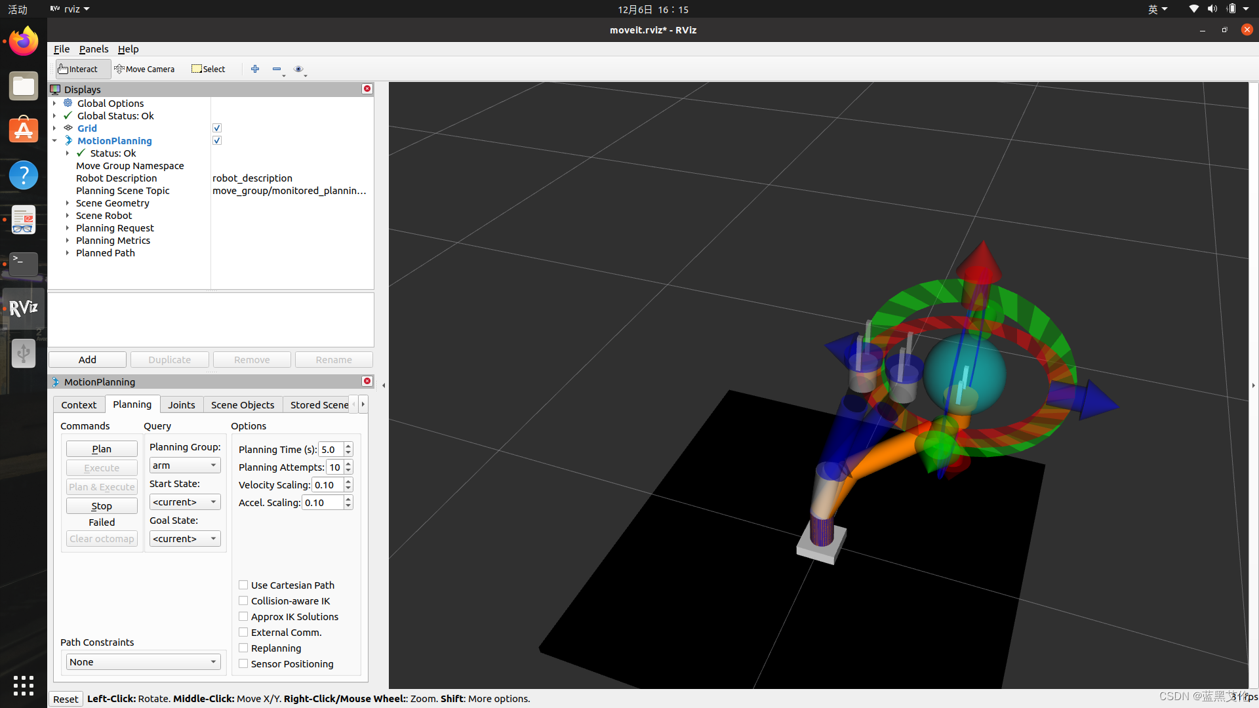Switch to the Joints tab
The height and width of the screenshot is (708, 1259).
[181, 405]
